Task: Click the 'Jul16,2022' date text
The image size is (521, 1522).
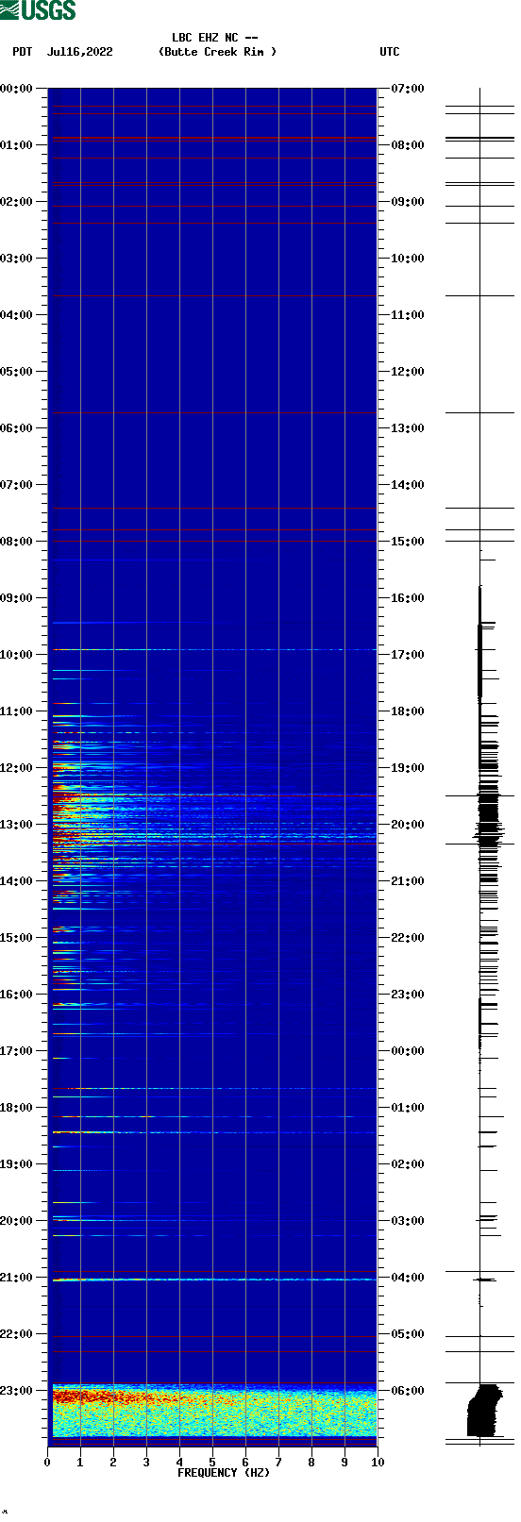Action: (x=79, y=52)
